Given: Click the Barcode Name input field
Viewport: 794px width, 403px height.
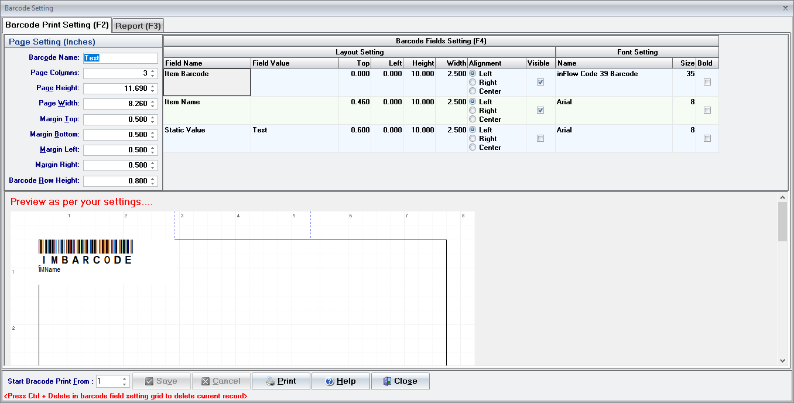Looking at the screenshot, I should coord(121,58).
